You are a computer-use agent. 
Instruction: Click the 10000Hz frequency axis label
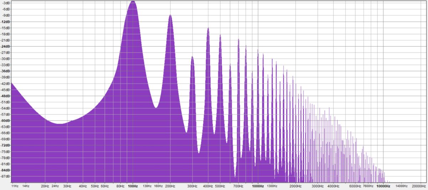383,186
